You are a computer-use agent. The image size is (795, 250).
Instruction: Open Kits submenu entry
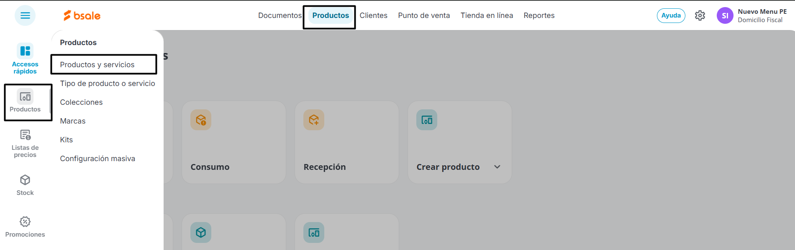tap(67, 140)
